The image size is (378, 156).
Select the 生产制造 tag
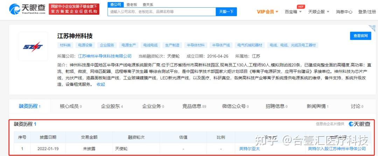point(172,45)
